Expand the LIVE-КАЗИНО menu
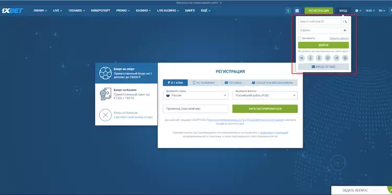 point(168,11)
